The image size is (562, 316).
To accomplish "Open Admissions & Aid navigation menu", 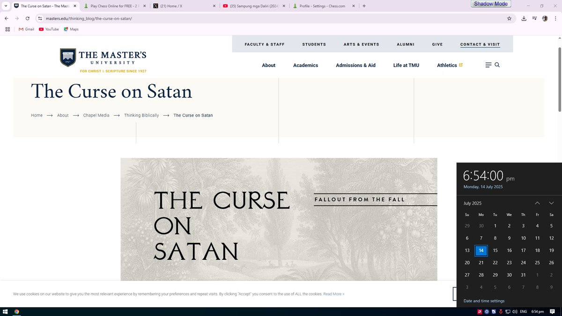I will coord(356,66).
